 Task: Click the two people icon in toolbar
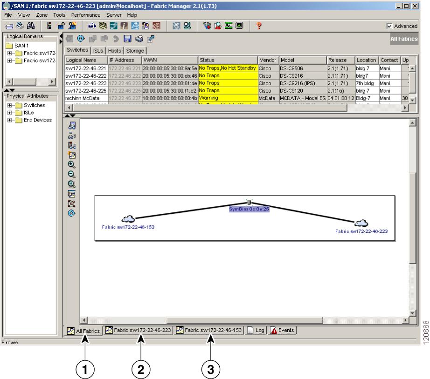coord(146,26)
